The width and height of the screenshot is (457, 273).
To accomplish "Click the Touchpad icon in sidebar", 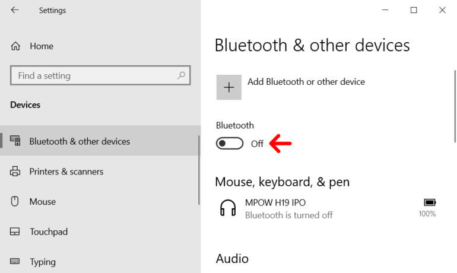I will pyautogui.click(x=15, y=232).
